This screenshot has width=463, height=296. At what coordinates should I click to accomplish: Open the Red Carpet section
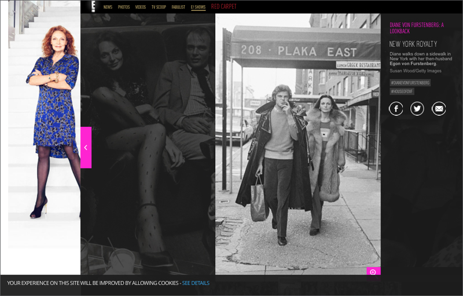tap(224, 6)
